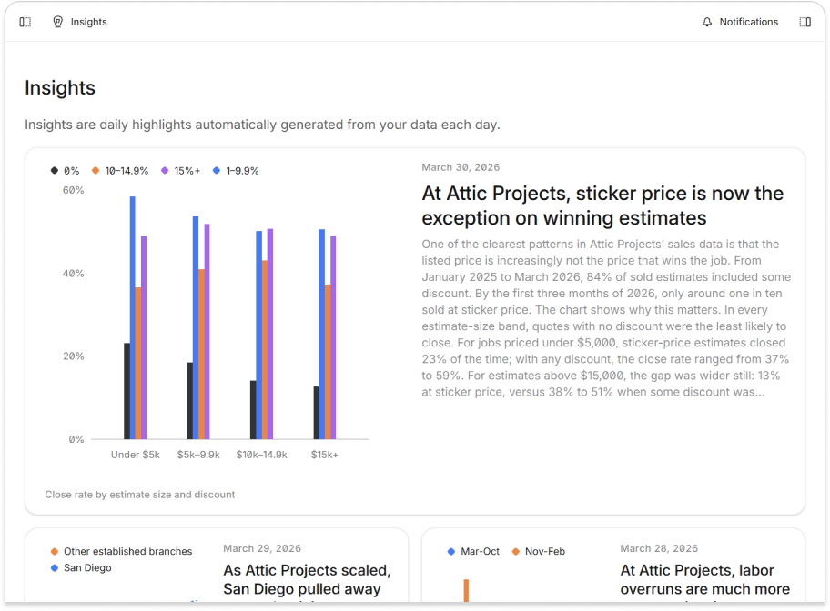Toggle the right panel layout icon
The height and width of the screenshot is (611, 830).
tap(805, 22)
